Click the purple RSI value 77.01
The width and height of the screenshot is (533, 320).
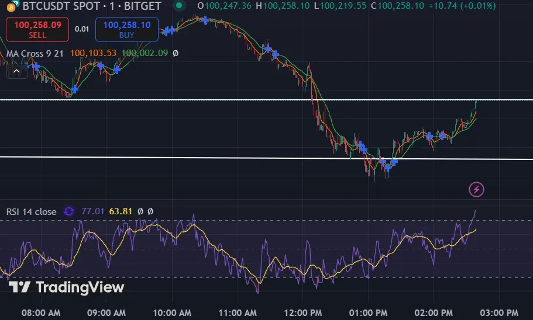click(x=92, y=211)
